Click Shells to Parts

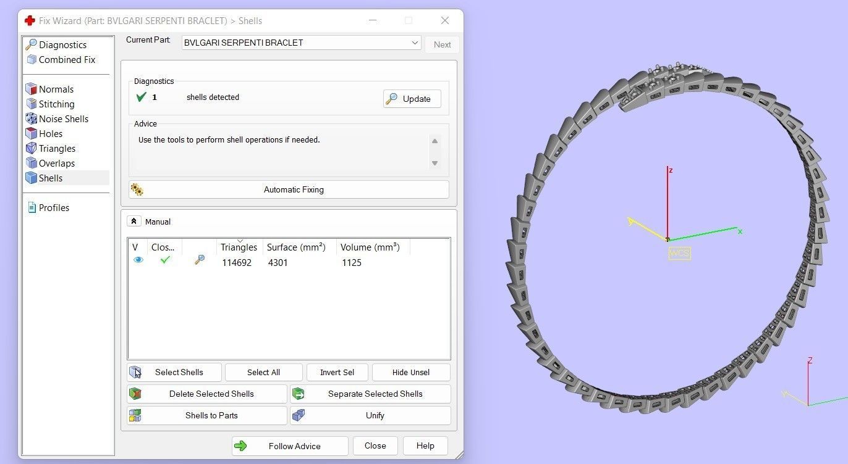click(207, 415)
